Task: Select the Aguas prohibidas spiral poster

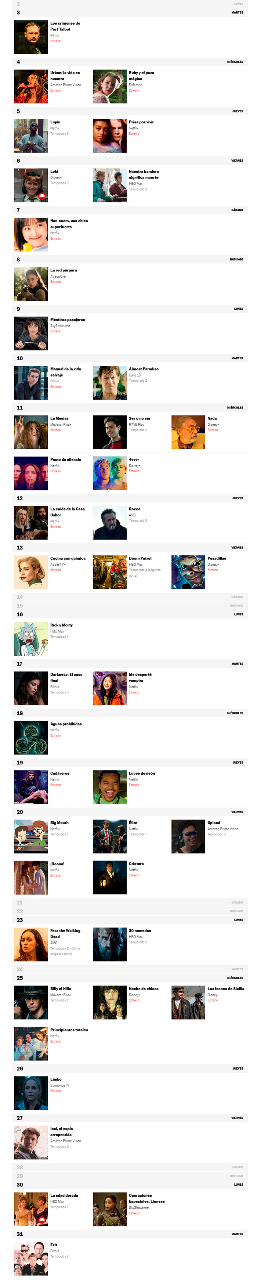Action: click(31, 738)
